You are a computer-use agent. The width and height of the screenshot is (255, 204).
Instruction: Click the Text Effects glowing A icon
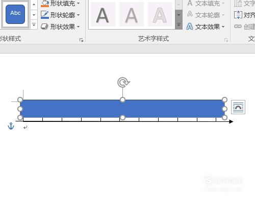pos(190,27)
